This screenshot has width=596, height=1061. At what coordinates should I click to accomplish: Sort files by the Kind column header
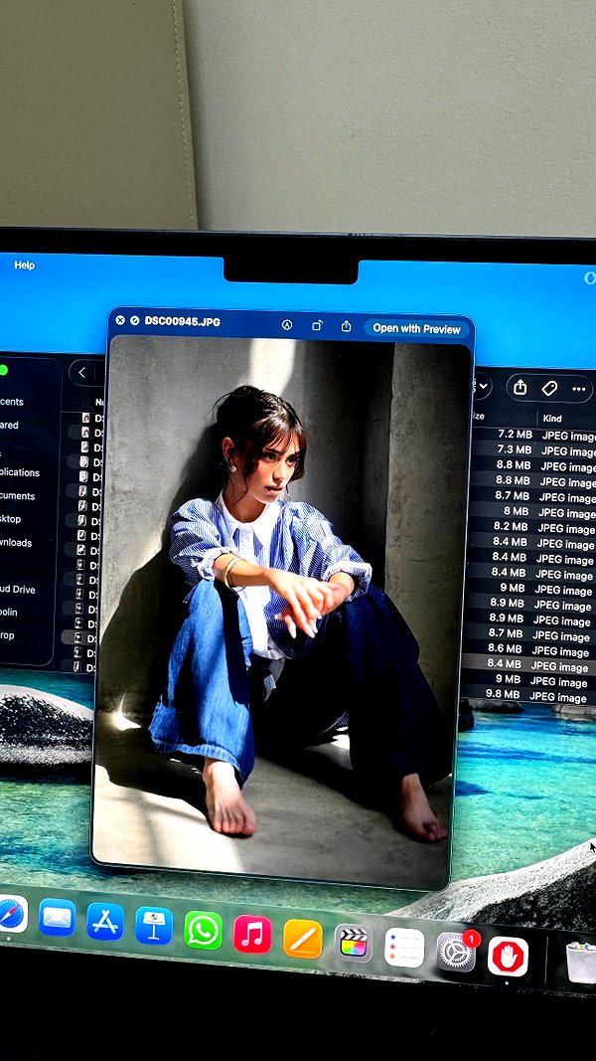pyautogui.click(x=552, y=419)
